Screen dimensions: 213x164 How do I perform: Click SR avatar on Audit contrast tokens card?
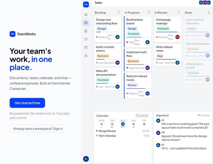coord(118,63)
